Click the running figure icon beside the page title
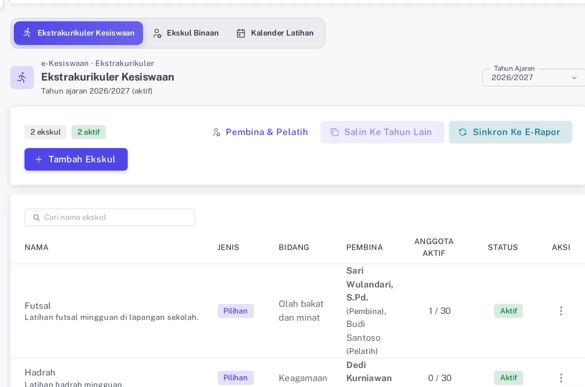The image size is (585, 387). pos(22,77)
